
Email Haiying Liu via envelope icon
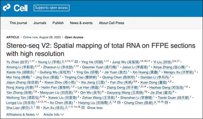[x=119, y=102]
